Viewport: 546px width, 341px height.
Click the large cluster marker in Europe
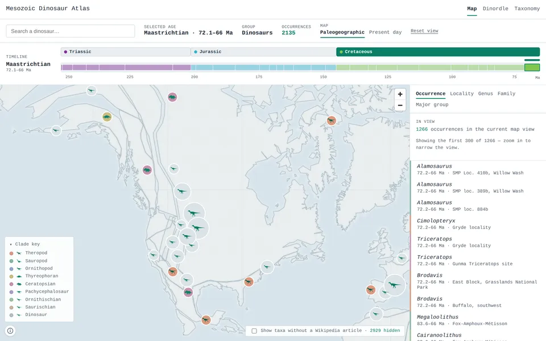(x=395, y=285)
